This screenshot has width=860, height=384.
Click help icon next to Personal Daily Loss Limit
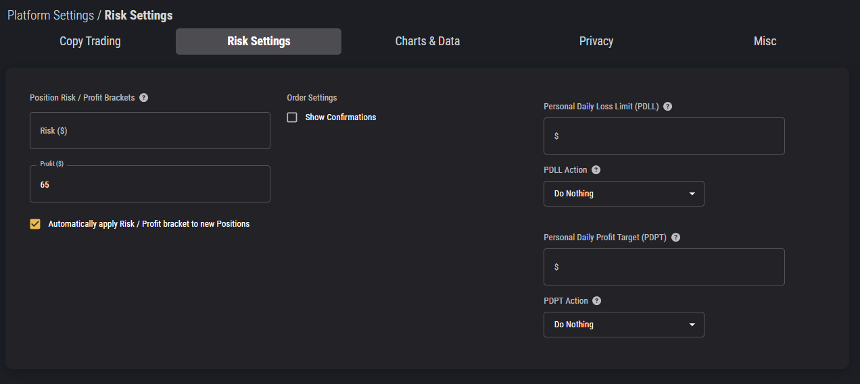tap(667, 107)
